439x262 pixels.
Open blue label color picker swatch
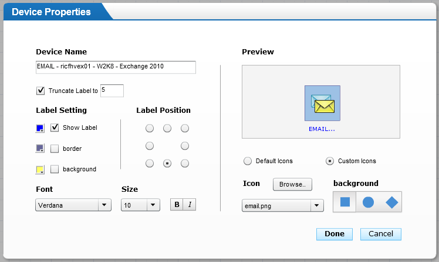pos(40,128)
